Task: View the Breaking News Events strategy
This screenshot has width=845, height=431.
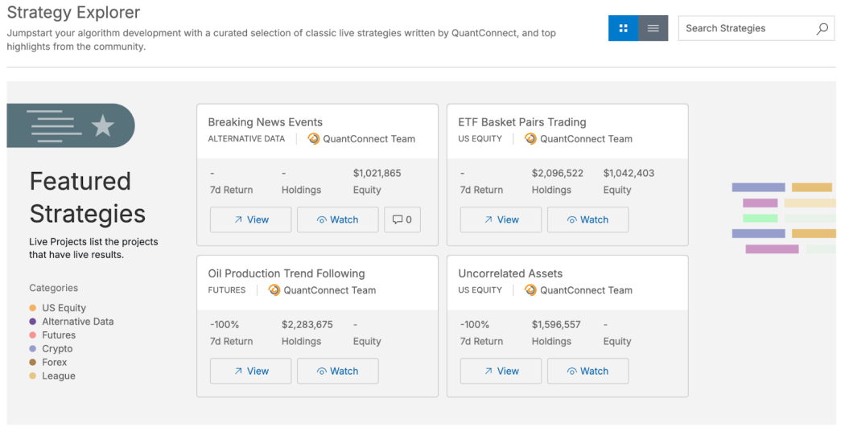Action: [x=250, y=220]
